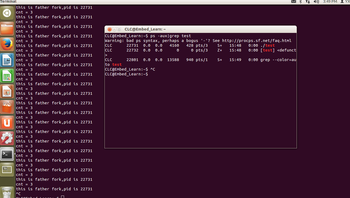Open the sound volume indicator
Image resolution: width=350 pixels, height=198 pixels.
tap(316, 2)
